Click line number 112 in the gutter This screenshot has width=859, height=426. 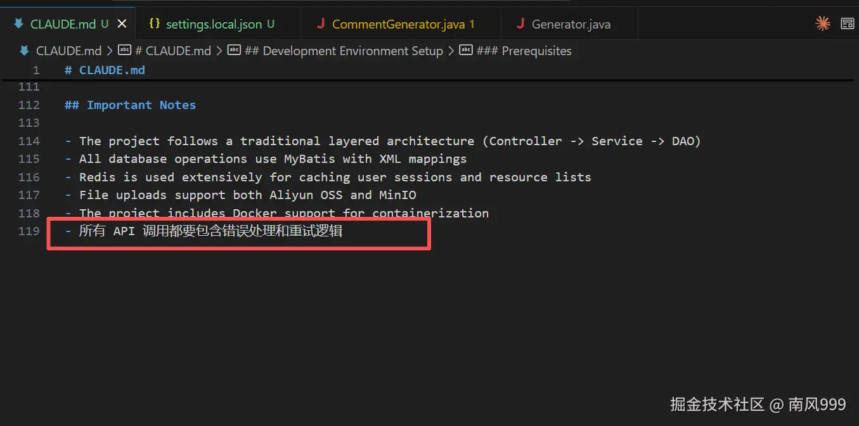click(x=29, y=105)
